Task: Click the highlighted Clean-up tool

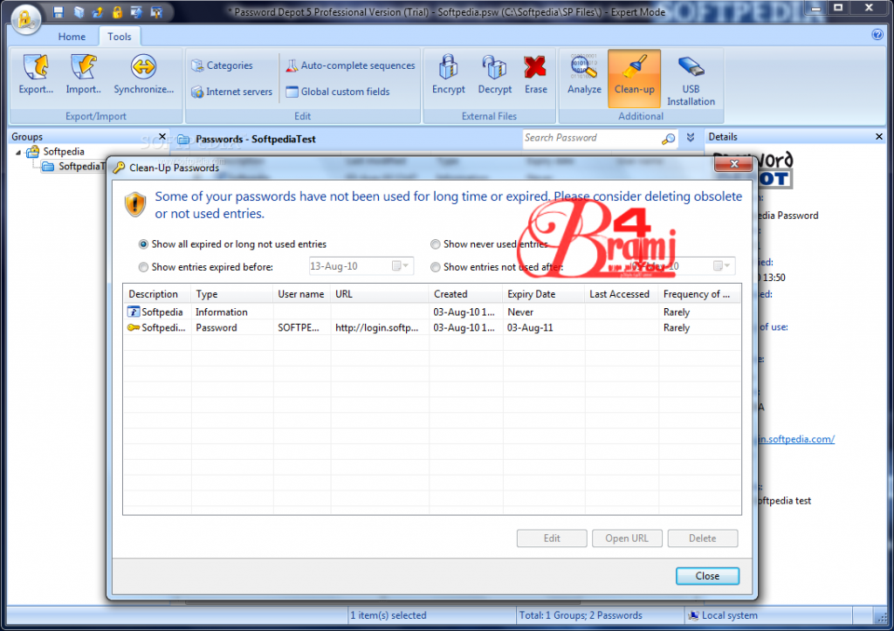Action: tap(634, 78)
